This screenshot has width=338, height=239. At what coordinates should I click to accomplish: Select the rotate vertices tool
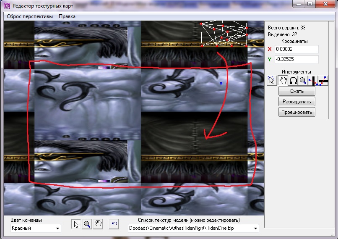point(293,81)
